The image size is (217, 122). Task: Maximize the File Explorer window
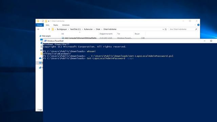click(x=190, y=21)
